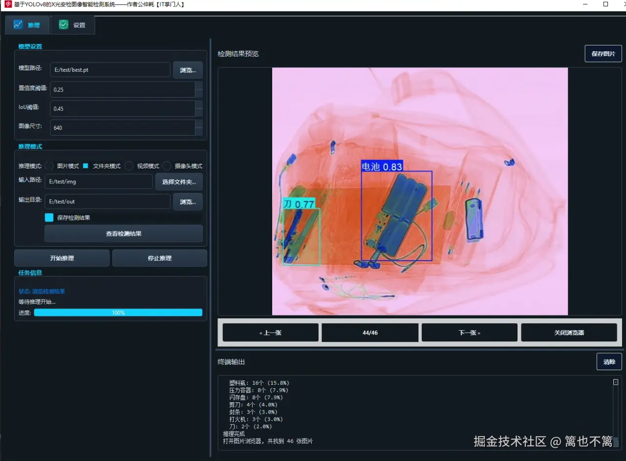Open the 设置 tab

pos(72,25)
